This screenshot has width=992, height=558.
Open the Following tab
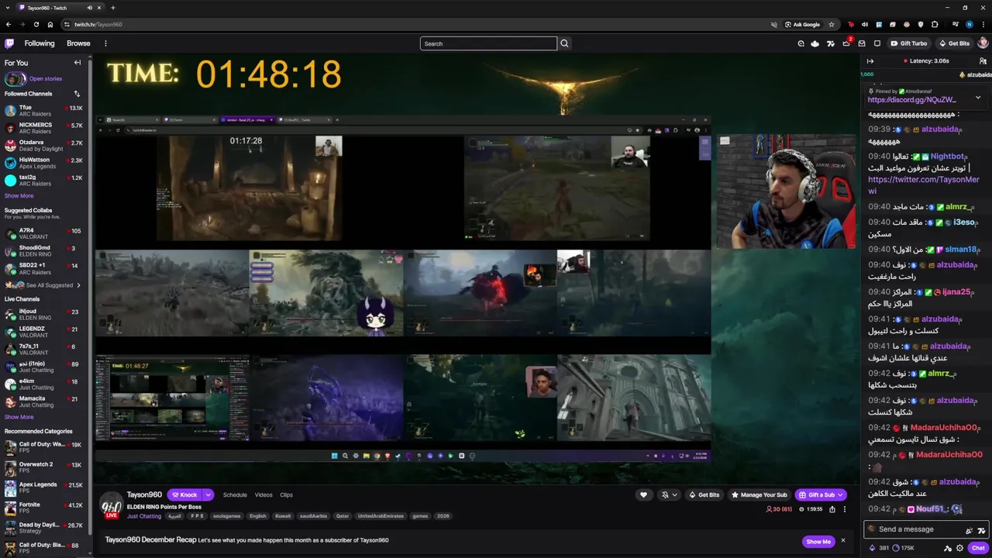click(x=40, y=43)
